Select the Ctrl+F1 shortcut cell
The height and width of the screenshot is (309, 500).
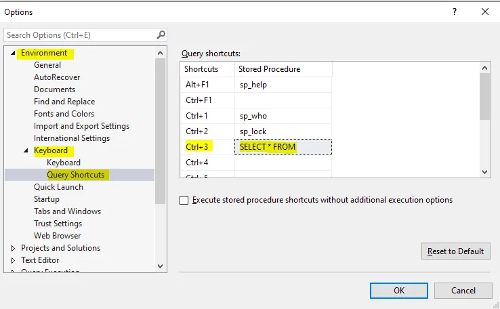click(207, 100)
